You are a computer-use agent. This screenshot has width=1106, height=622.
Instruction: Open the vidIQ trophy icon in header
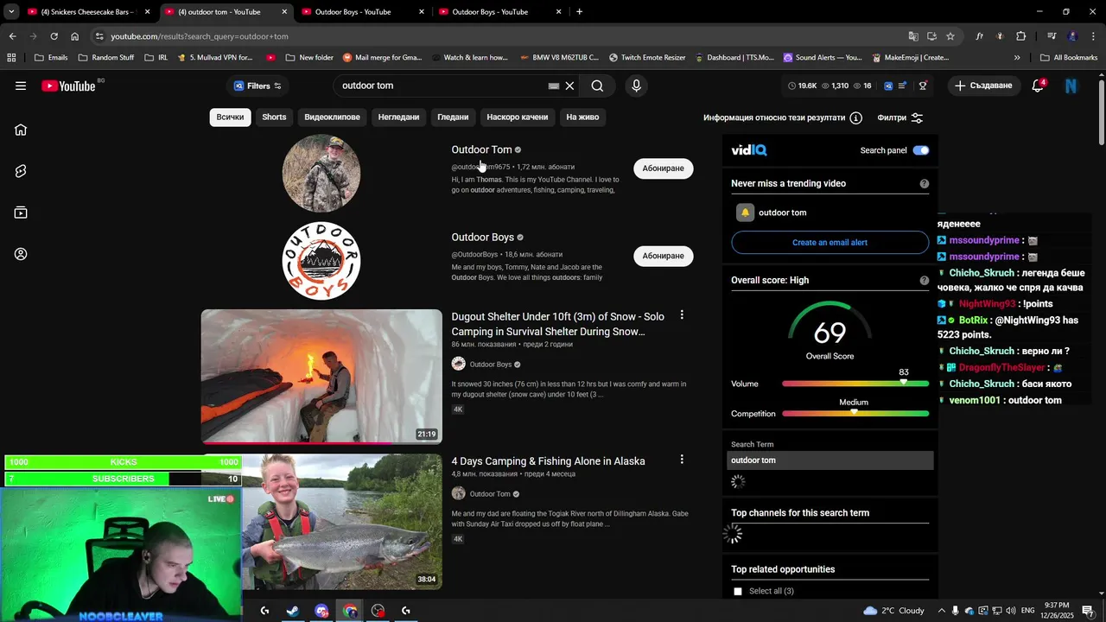[923, 86]
